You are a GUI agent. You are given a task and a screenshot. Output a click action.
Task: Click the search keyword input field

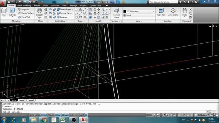point(164,2)
